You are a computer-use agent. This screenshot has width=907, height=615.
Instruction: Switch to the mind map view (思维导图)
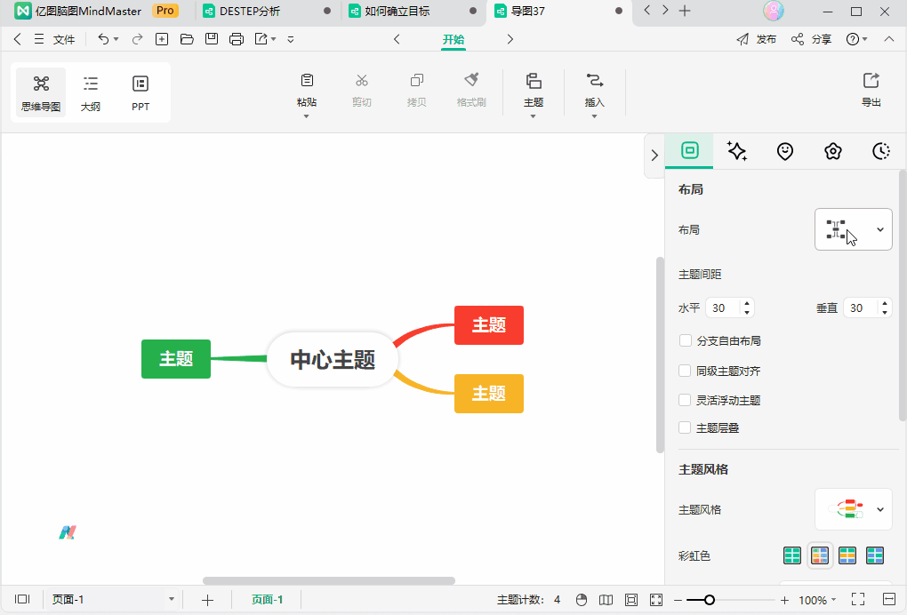[41, 92]
